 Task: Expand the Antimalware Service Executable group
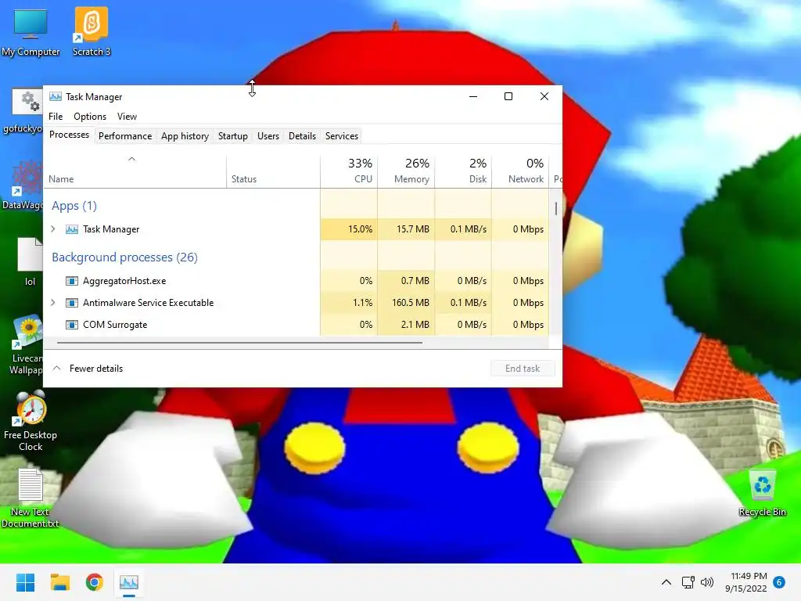[x=53, y=303]
